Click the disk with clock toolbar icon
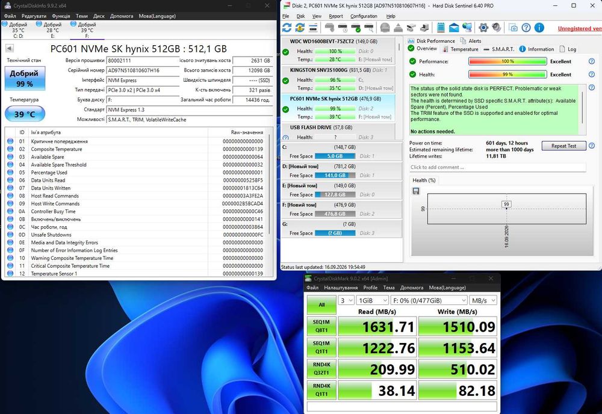 click(x=343, y=28)
